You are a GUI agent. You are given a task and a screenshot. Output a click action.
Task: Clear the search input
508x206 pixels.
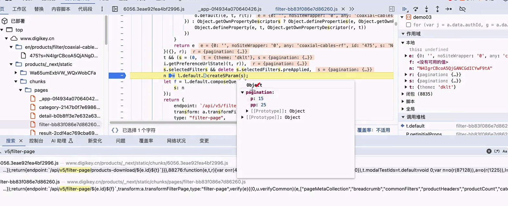(489, 151)
